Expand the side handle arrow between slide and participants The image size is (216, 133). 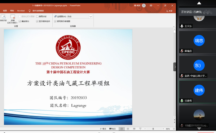(x=175, y=67)
